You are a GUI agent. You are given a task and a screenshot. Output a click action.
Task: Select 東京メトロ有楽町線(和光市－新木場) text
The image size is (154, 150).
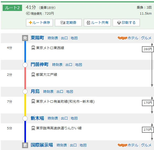coord(65,101)
